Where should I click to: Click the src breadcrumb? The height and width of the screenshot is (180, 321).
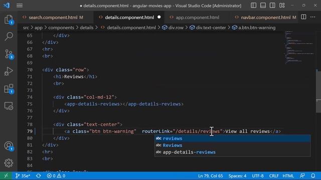coord(26,27)
